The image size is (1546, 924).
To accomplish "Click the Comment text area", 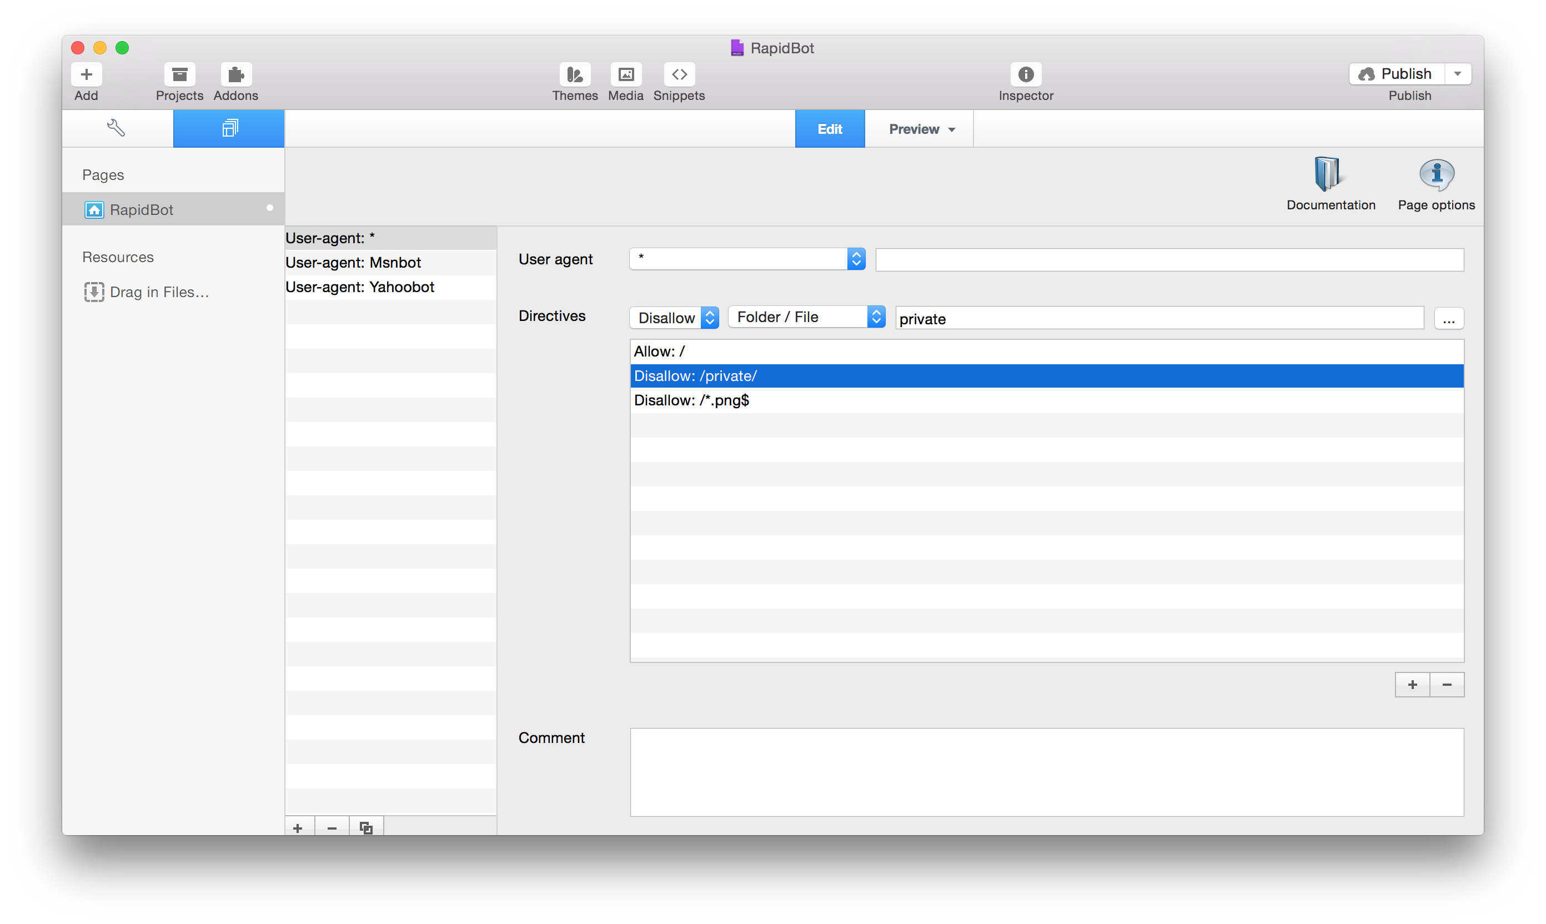I will click(1046, 771).
